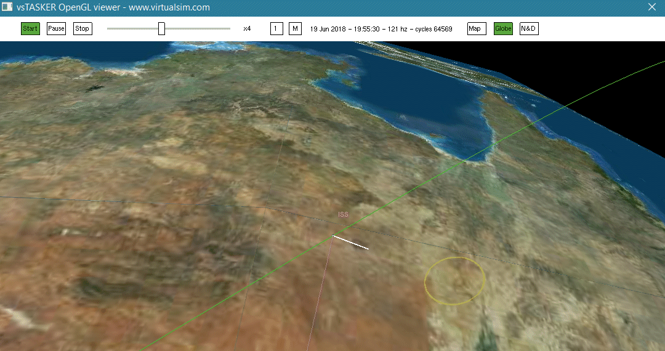Toggle the Globe view button

pyautogui.click(x=503, y=29)
